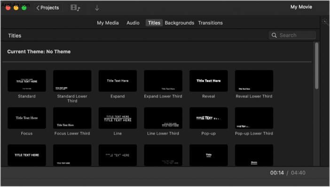Select the Pop-up title thumbnail
Viewport: 330px width, 187px height.
(x=209, y=118)
